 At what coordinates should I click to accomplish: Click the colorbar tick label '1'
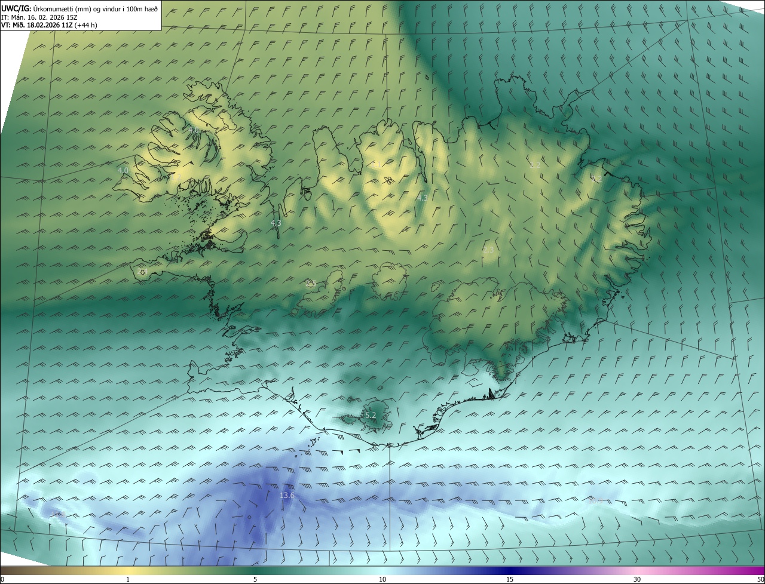(128, 579)
